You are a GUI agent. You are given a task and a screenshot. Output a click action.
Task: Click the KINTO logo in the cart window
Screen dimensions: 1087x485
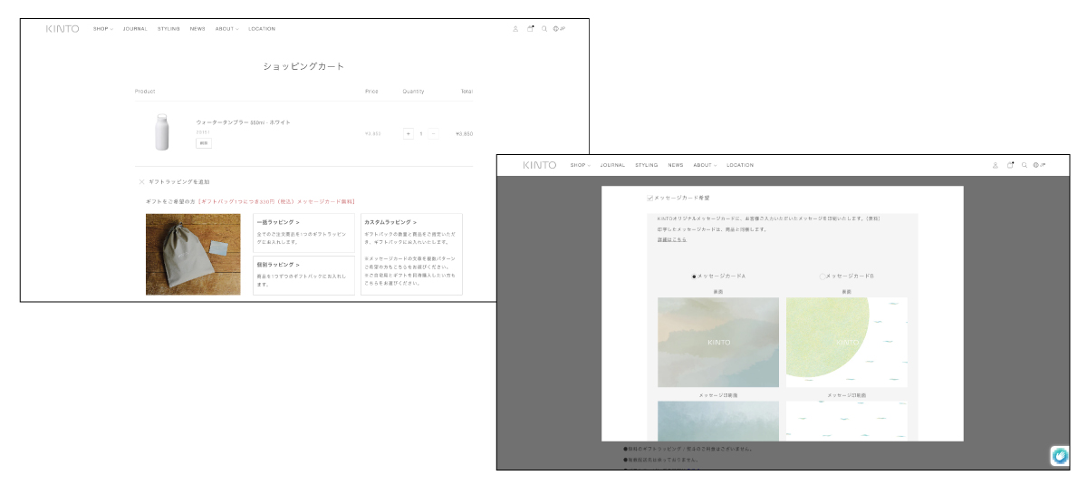[x=63, y=29]
